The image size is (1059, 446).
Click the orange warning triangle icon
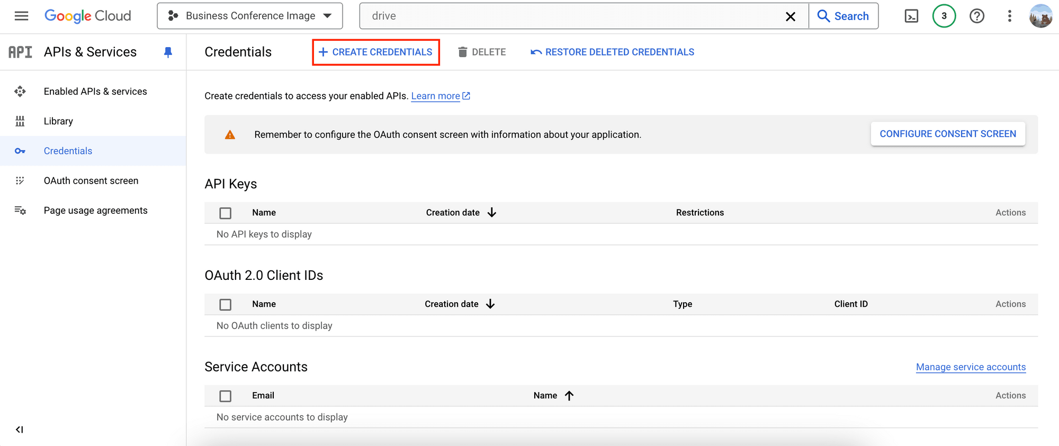click(x=230, y=134)
